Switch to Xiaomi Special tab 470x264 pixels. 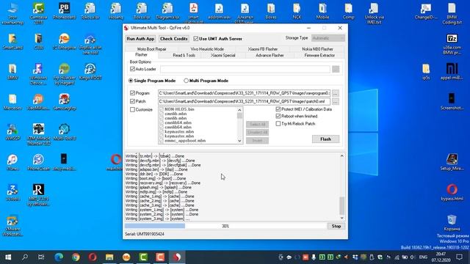[x=223, y=56]
